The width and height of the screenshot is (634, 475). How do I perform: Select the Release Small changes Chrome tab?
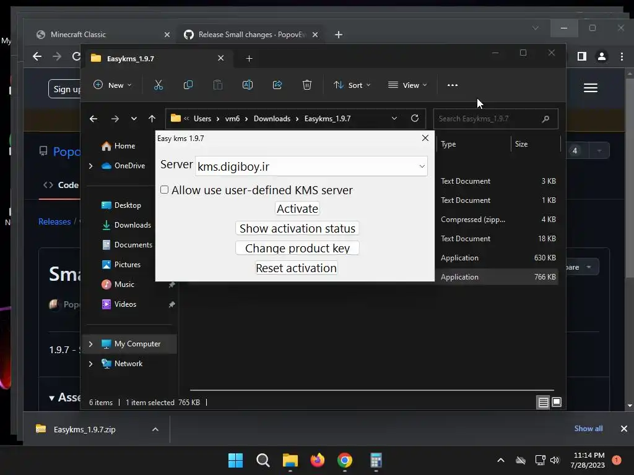[251, 35]
